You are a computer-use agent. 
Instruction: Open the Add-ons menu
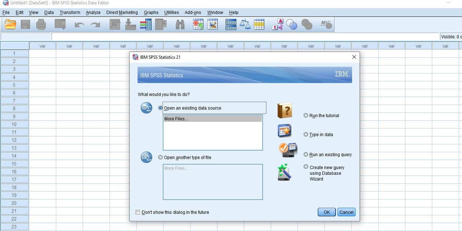coord(193,12)
